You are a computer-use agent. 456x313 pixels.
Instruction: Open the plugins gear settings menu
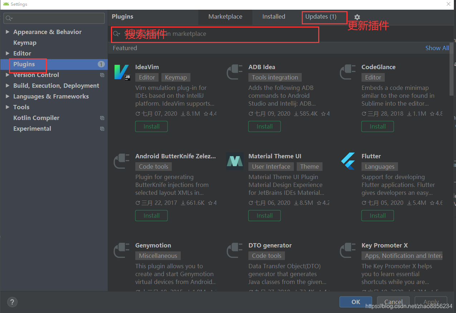(357, 17)
